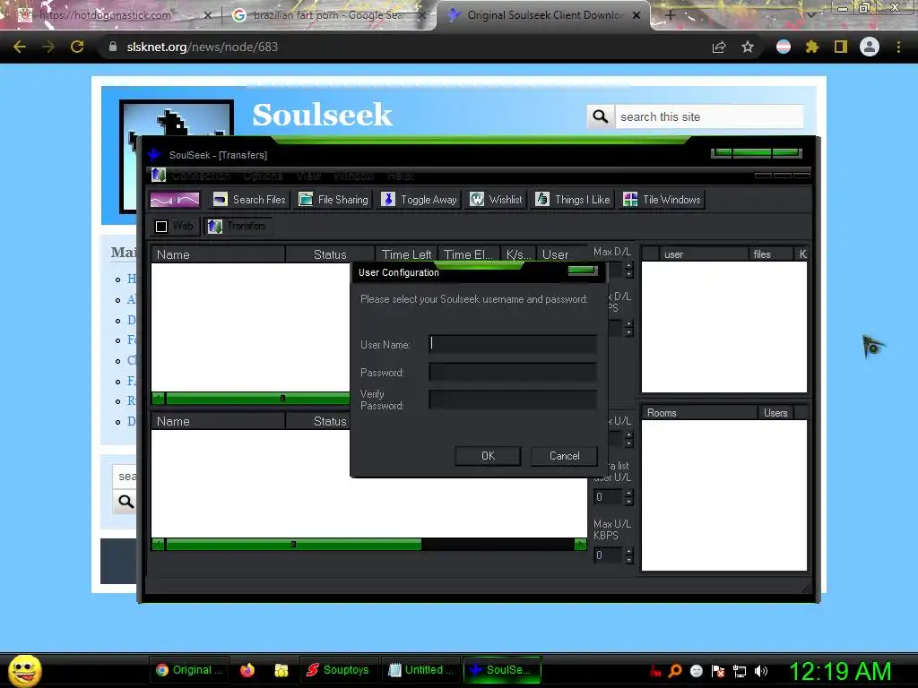Click the Users column header in rooms
This screenshot has height=688, width=918.
point(775,412)
